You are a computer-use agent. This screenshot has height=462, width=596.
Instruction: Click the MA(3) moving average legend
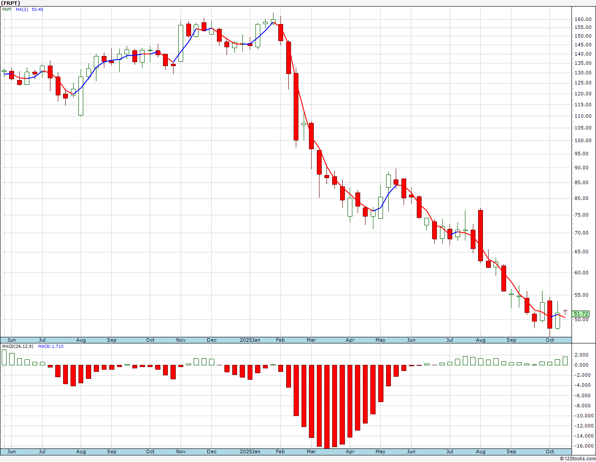tap(22, 9)
